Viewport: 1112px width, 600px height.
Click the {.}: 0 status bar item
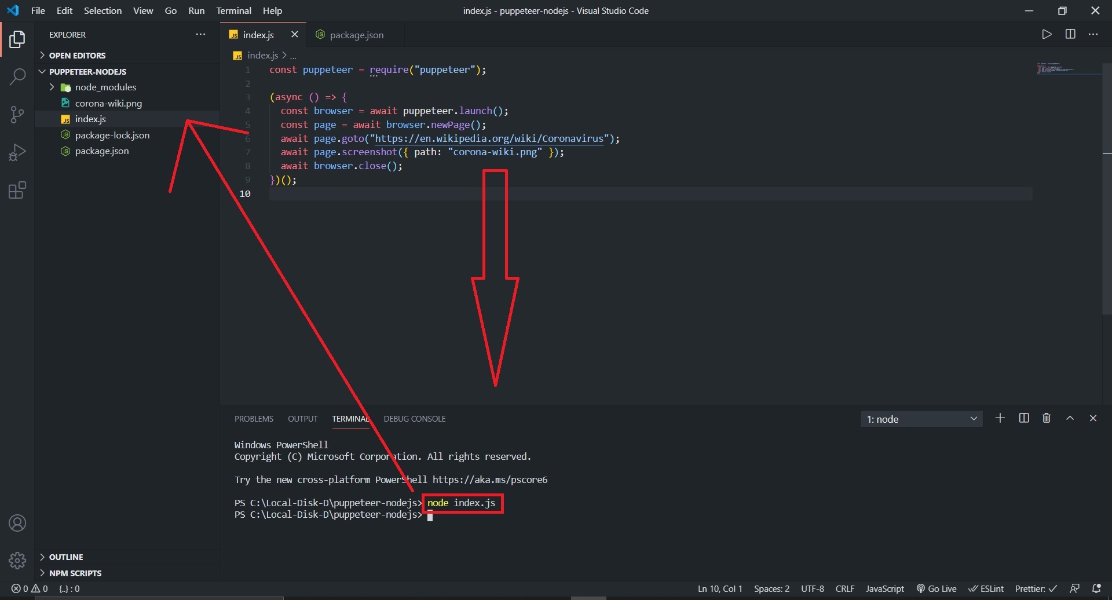[x=69, y=588]
